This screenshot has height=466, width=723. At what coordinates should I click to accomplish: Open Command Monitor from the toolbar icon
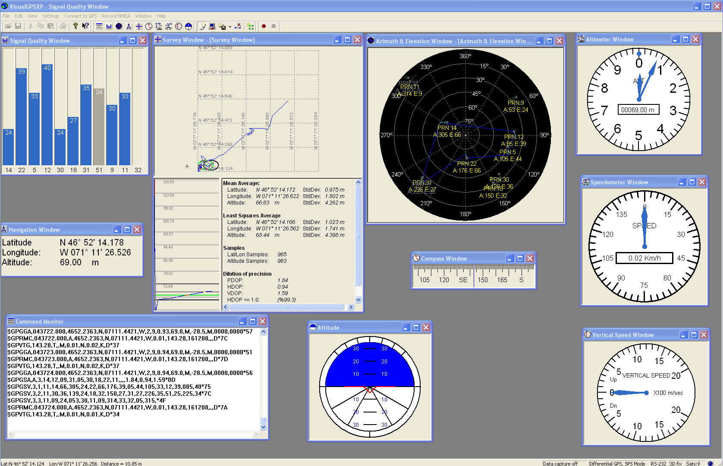(99, 26)
